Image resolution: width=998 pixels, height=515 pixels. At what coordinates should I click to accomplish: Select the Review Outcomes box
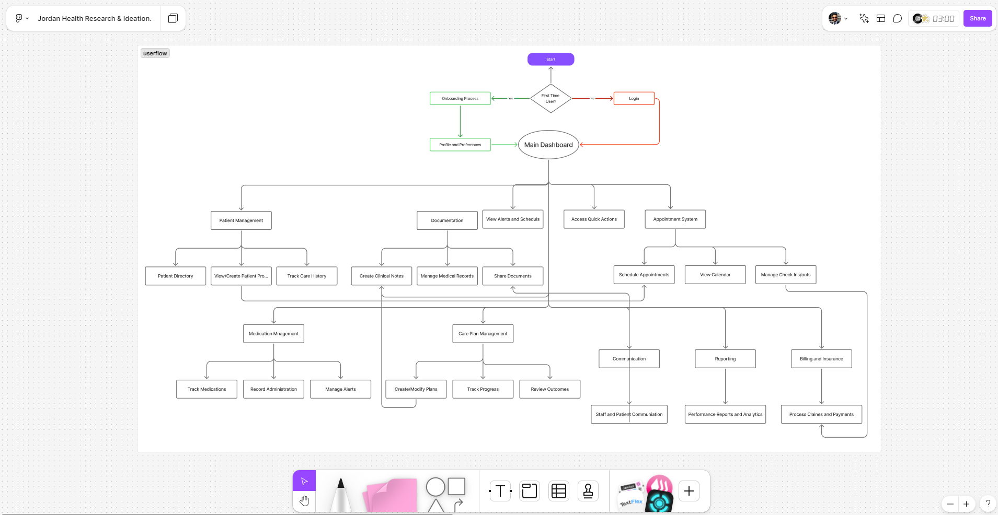tap(550, 389)
